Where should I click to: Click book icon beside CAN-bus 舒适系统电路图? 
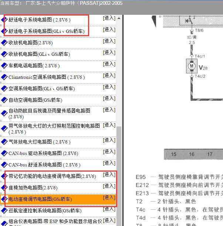point(4,165)
